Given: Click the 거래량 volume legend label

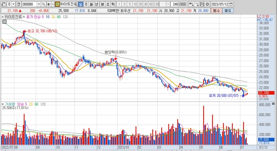Looking at the screenshot, I should pyautogui.click(x=10, y=104).
